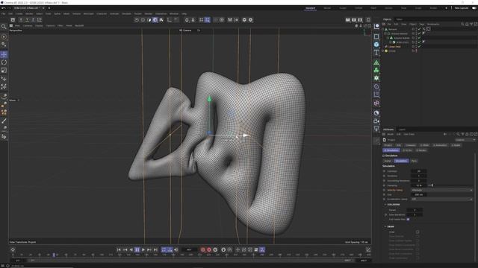Open the Simulate menu
Viewport: 478px width, 268px height.
[126, 13]
